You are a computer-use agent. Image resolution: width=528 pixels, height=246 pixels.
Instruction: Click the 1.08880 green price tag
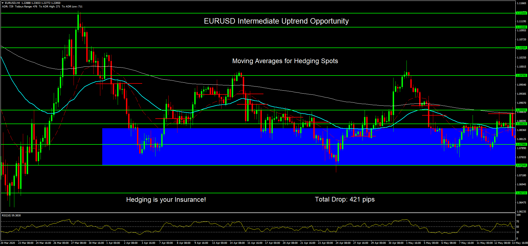coord(521,110)
